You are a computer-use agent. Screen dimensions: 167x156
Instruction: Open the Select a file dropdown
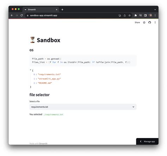[83, 107]
